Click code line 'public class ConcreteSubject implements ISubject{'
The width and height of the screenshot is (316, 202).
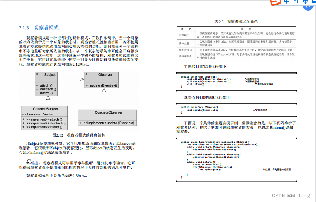[x=215, y=142]
